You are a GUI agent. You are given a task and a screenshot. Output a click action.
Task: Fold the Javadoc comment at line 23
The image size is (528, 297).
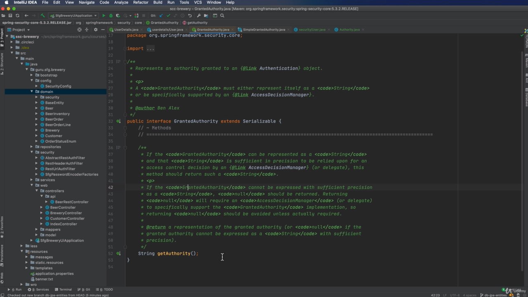tap(126, 62)
